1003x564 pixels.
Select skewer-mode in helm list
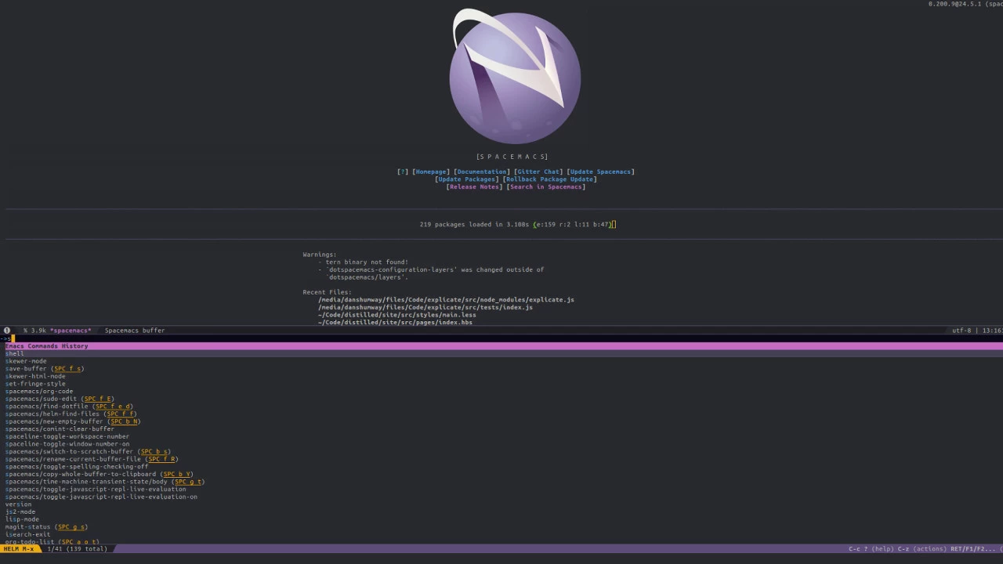pos(26,361)
